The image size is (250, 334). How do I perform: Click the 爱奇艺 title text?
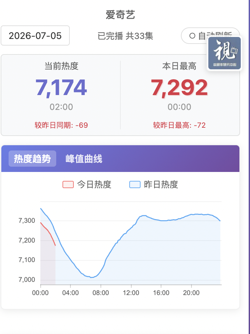click(120, 15)
